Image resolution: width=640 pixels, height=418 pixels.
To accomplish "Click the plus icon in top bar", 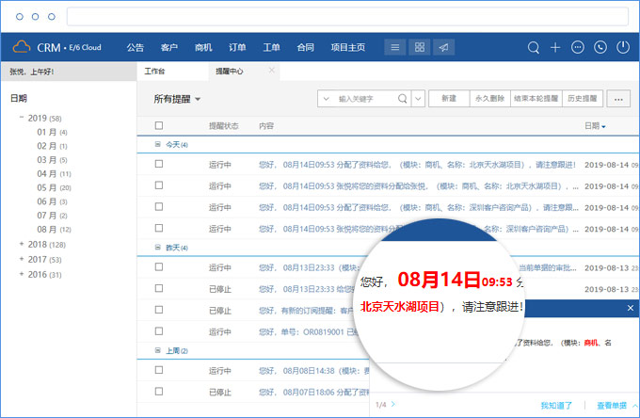I will tap(555, 47).
